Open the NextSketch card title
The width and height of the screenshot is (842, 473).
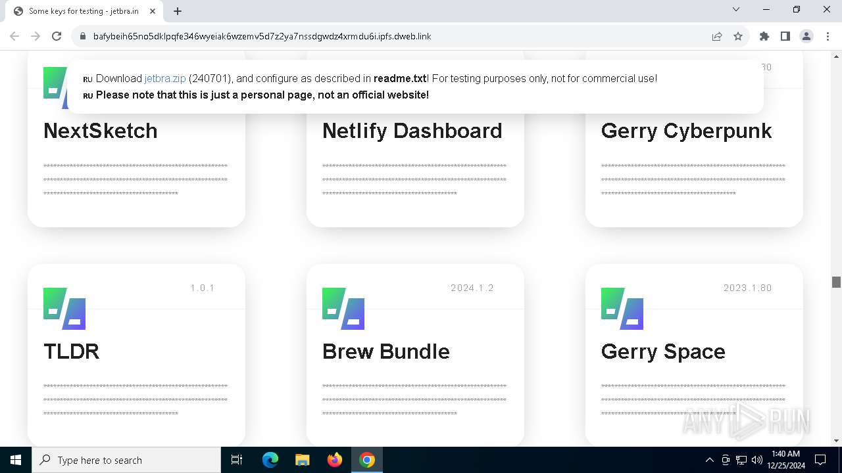pyautogui.click(x=101, y=131)
